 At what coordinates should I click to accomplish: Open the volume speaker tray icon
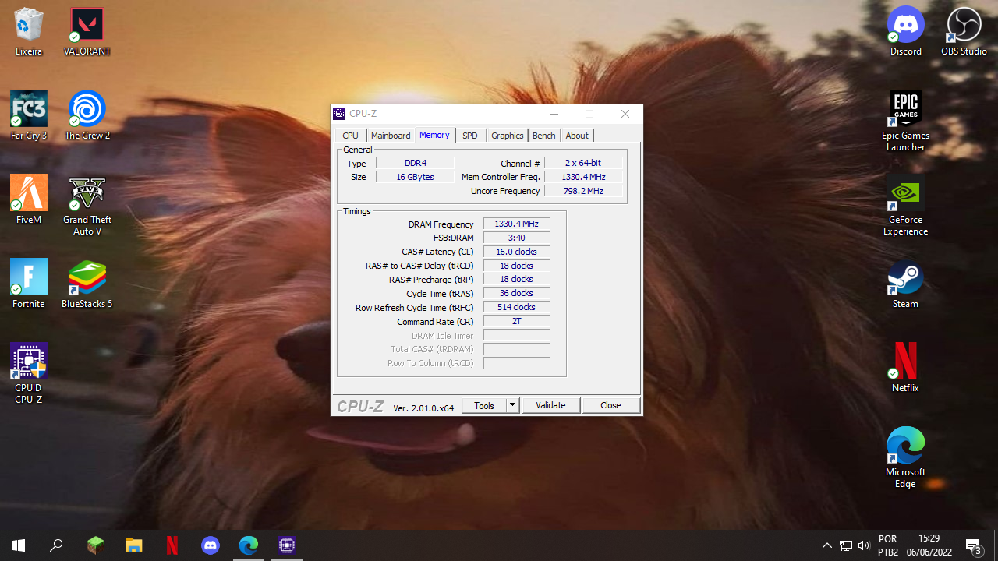point(864,545)
